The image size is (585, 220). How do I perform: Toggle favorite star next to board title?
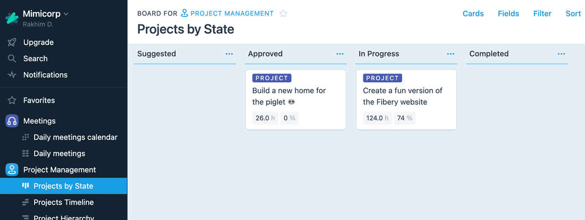click(283, 14)
